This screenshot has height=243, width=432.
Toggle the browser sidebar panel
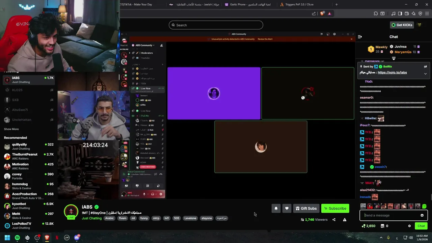[x=400, y=13]
